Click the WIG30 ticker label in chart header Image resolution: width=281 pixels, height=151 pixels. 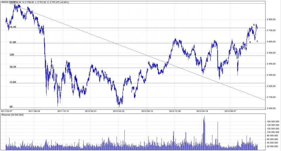(x=5, y=2)
